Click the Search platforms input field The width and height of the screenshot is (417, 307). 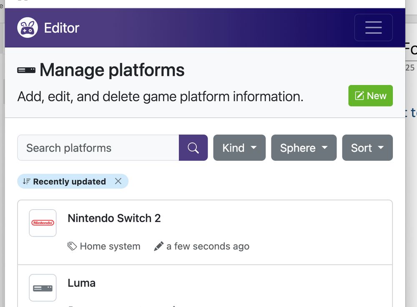98,147
